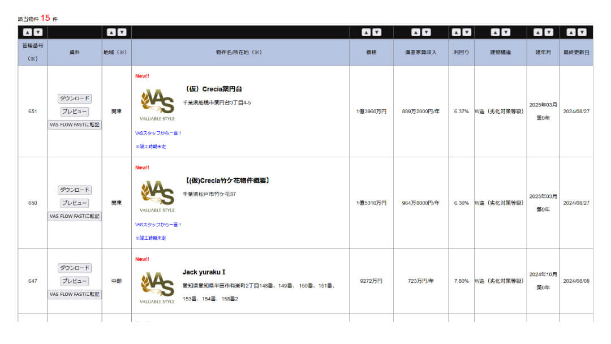Click VASスタッフから一言 for property 651
Screen dimensions: 611x344
[x=158, y=134]
